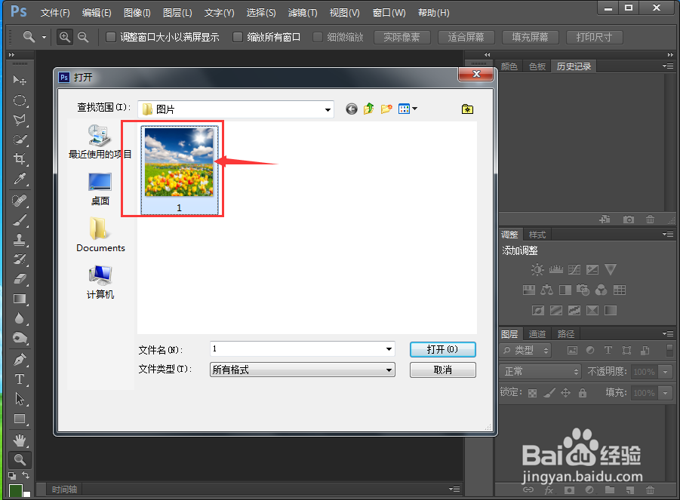Expand the fill slider dropdown
The image size is (680, 500).
click(665, 393)
